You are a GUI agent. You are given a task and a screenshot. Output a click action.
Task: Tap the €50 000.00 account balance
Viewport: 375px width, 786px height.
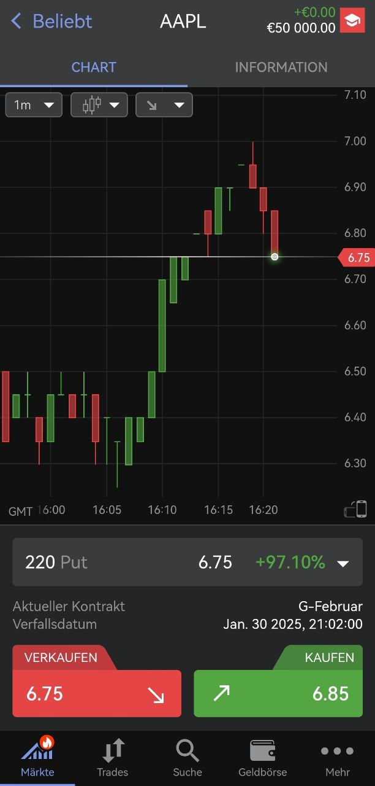click(301, 28)
